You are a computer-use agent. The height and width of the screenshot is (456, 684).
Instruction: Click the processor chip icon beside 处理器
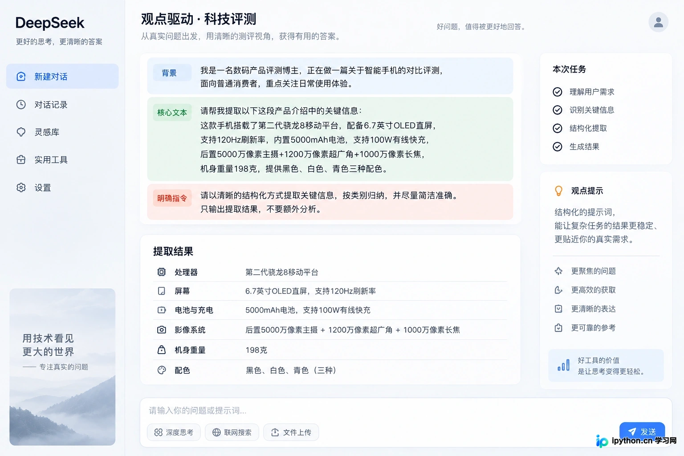pyautogui.click(x=162, y=272)
